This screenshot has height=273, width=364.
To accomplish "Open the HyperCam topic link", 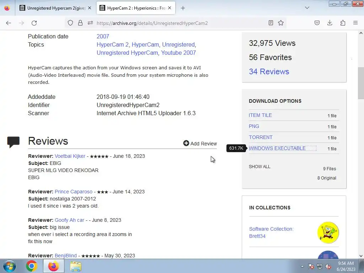I will (x=145, y=44).
